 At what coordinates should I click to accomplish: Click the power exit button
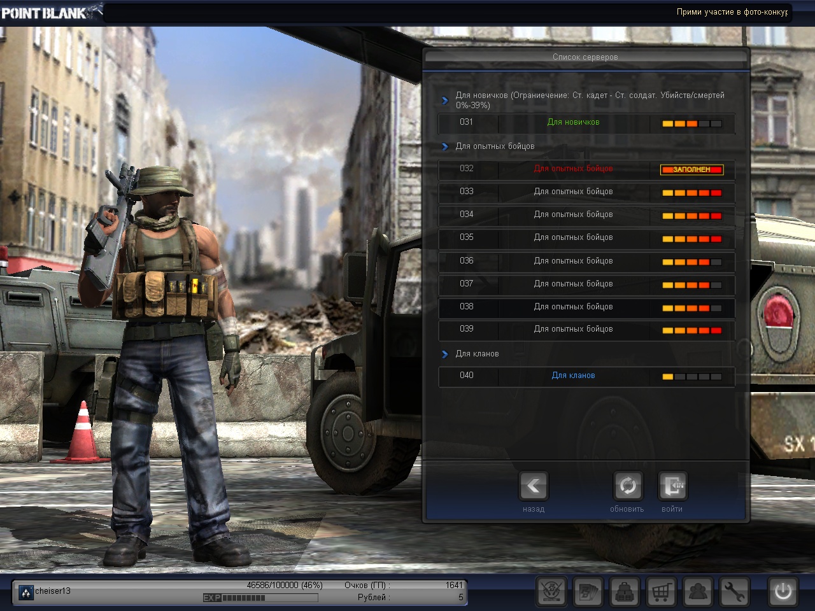(783, 592)
